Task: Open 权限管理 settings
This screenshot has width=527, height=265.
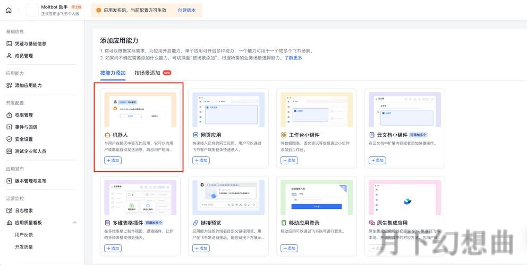Action: [24, 115]
